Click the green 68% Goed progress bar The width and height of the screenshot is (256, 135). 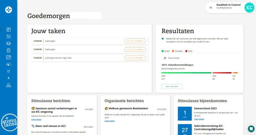point(186,73)
